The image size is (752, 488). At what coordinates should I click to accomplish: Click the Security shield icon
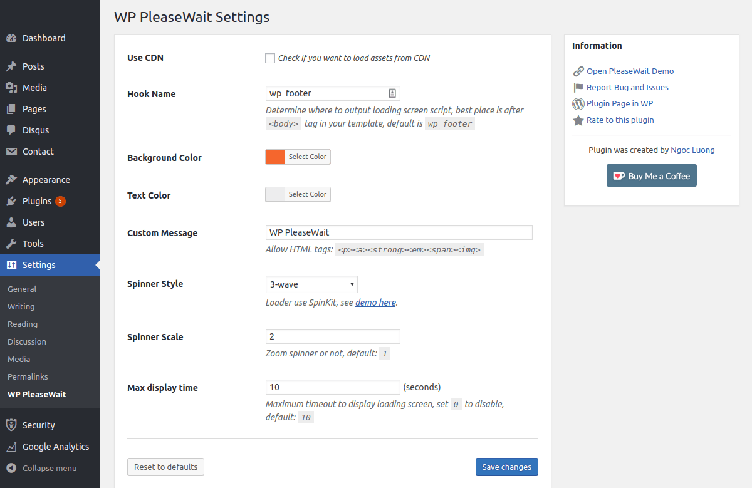point(11,425)
